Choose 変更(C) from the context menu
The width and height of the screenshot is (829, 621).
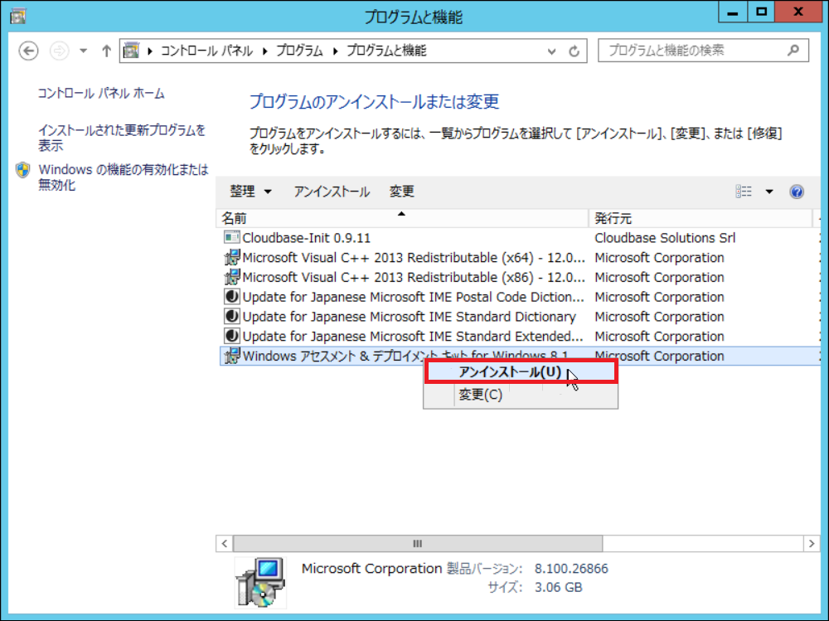(x=521, y=395)
